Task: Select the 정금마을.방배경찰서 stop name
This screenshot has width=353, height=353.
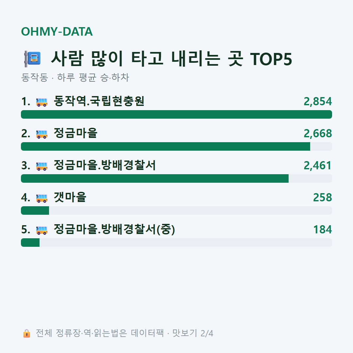Action: pyautogui.click(x=105, y=165)
